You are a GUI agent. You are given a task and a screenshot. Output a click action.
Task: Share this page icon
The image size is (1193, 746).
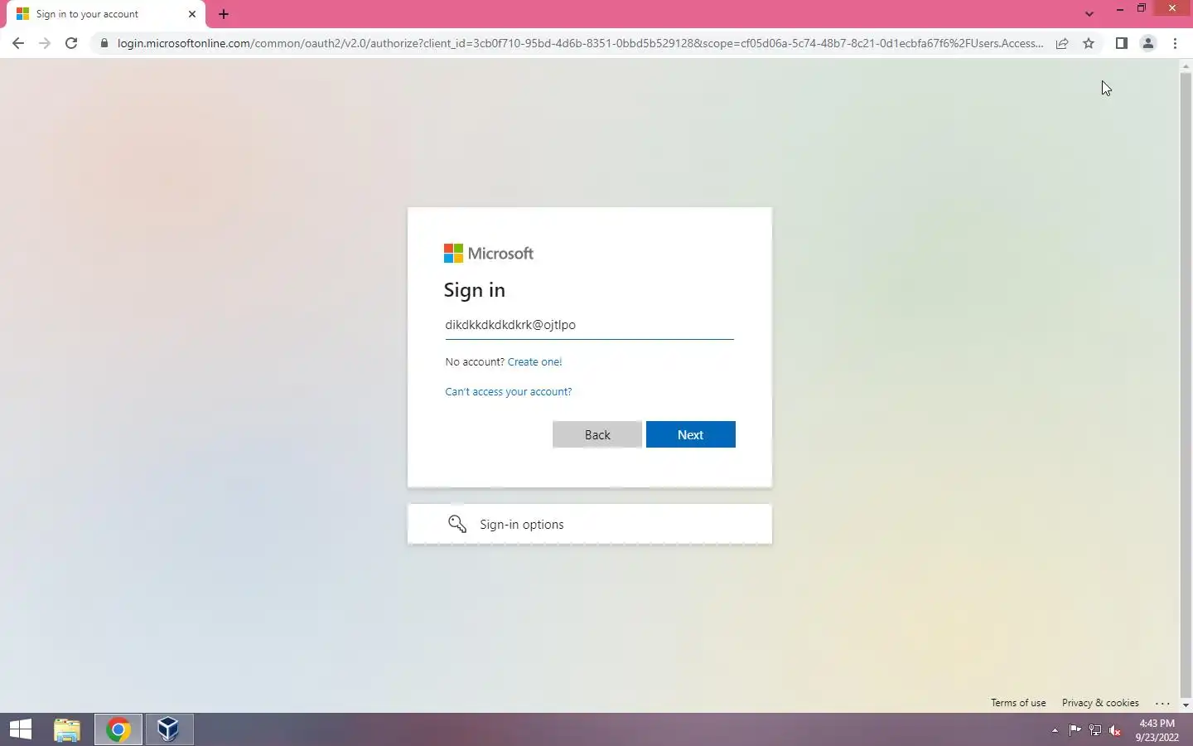(x=1062, y=43)
